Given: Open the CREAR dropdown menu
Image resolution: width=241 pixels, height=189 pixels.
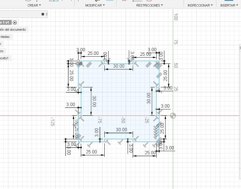Looking at the screenshot, I should pyautogui.click(x=34, y=5).
